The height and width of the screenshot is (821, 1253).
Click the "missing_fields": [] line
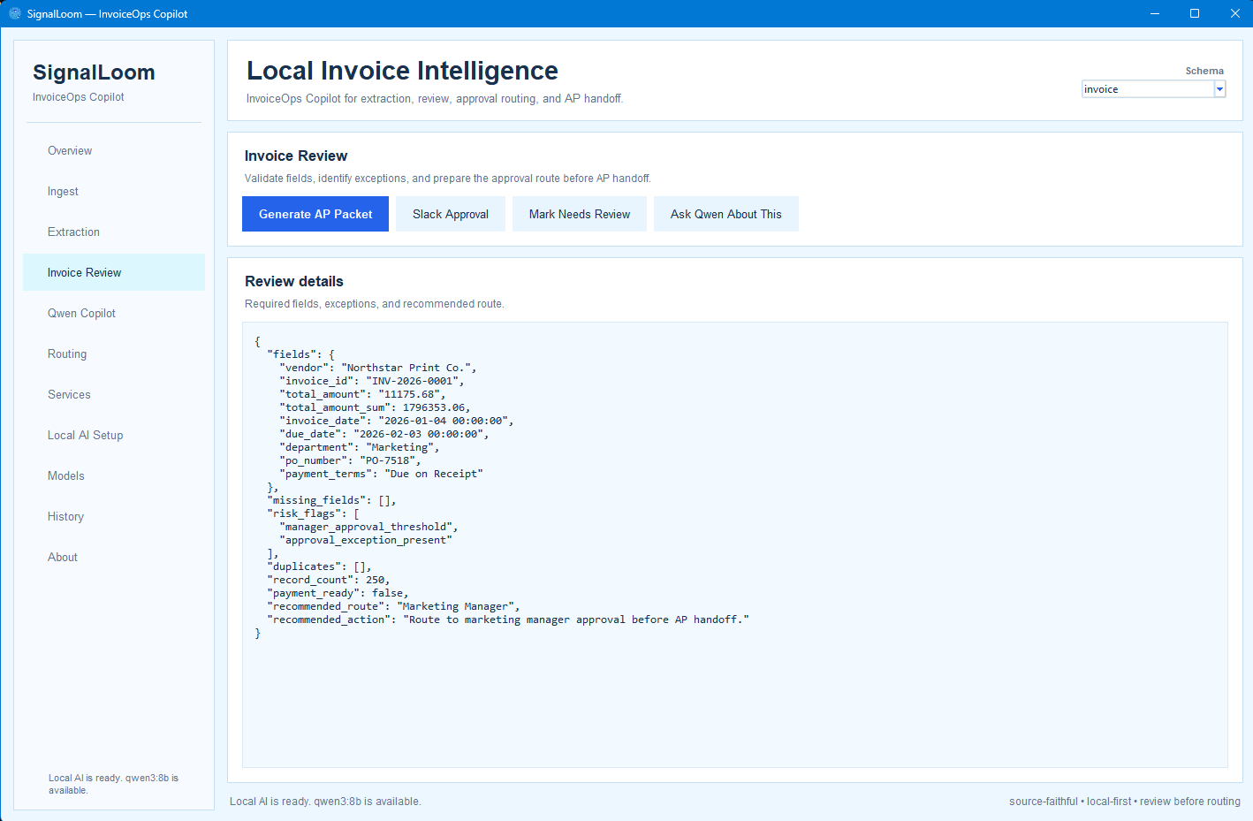pos(331,500)
